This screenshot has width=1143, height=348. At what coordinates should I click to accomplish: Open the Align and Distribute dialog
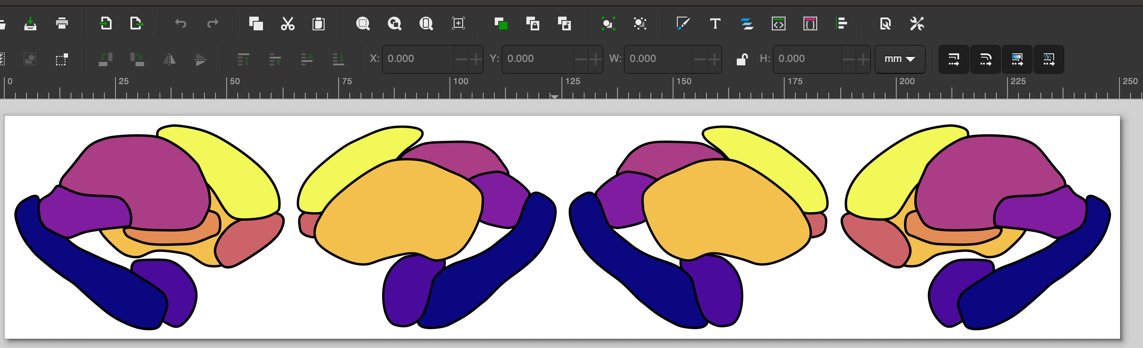[841, 23]
